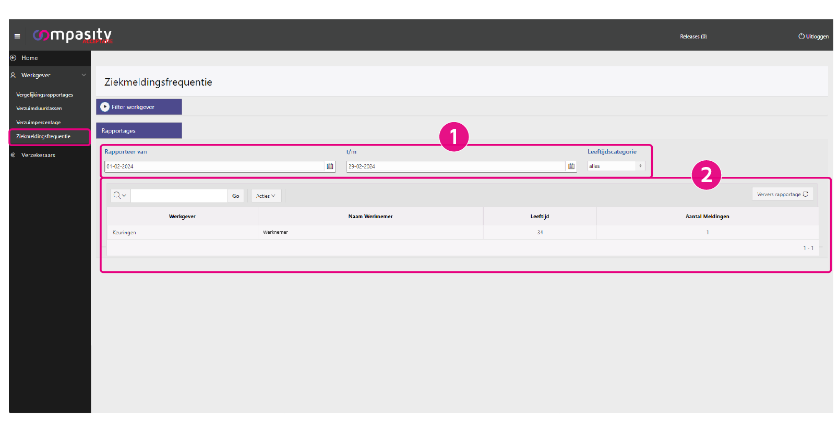The height and width of the screenshot is (431, 838).
Task: Open Verzekeraars in sidebar
Action: pyautogui.click(x=38, y=155)
